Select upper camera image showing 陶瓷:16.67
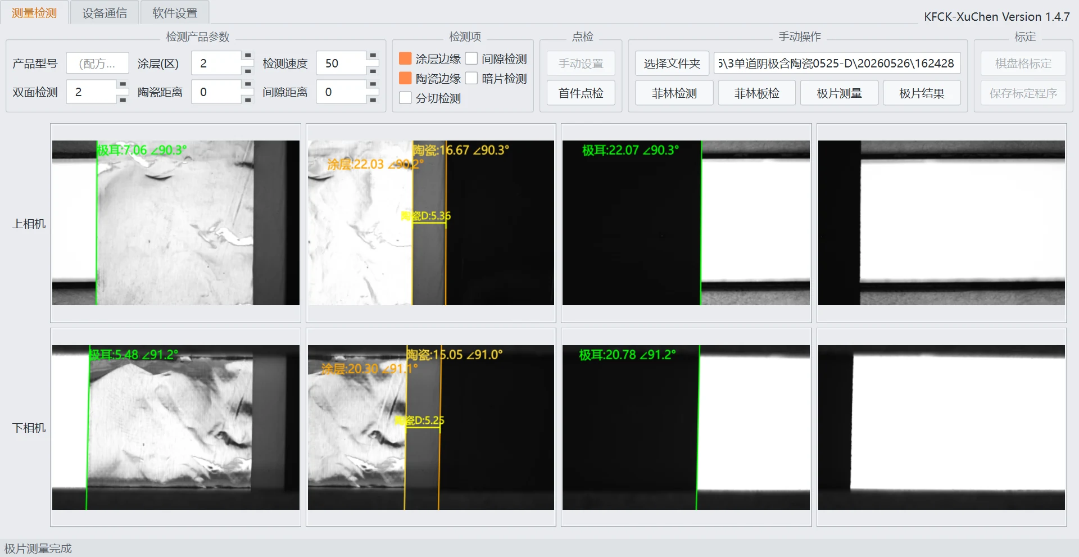 coord(431,223)
